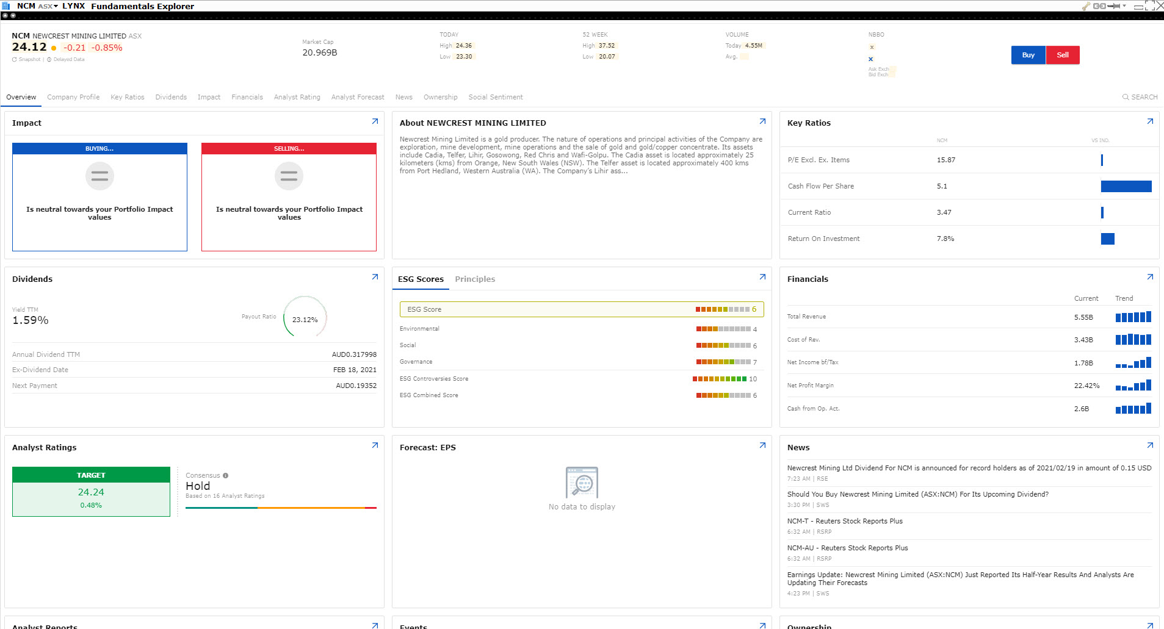Expand the Financials panel arrow

click(x=1150, y=277)
